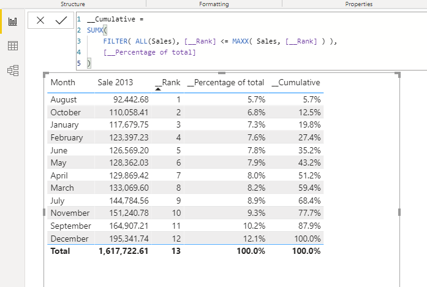The height and width of the screenshot is (287, 427).
Task: Sort by the __Rank column header
Action: pyautogui.click(x=168, y=82)
